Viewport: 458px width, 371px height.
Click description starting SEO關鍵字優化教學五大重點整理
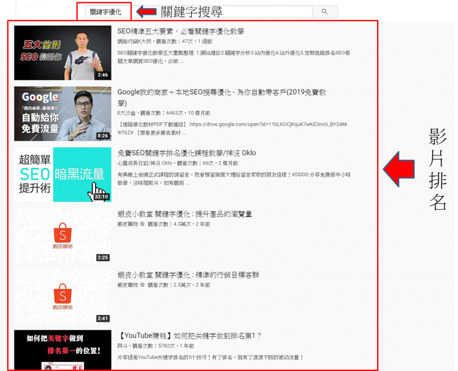pyautogui.click(x=233, y=57)
